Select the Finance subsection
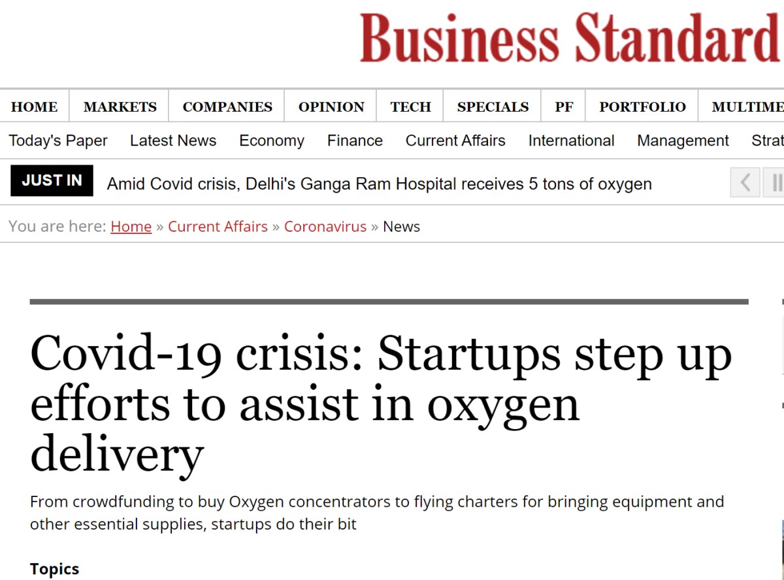The height and width of the screenshot is (580, 784). pyautogui.click(x=355, y=141)
